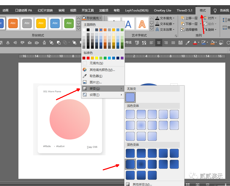Image resolution: width=230 pixels, height=186 pixels.
Task: Apply red font color A icon
Action: click(195, 43)
